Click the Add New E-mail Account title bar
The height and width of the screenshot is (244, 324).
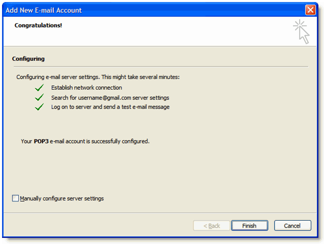[x=154, y=10]
